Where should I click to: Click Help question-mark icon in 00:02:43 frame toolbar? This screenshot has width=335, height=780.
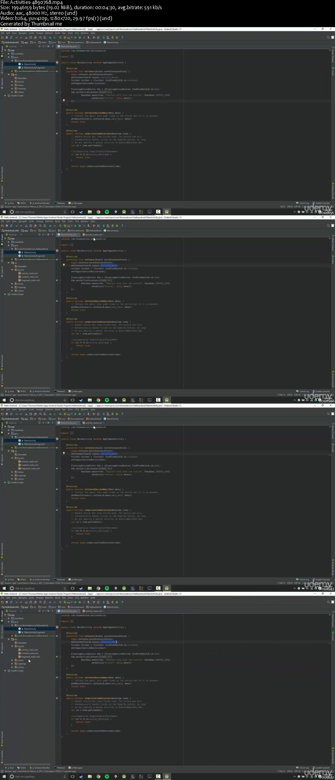pyautogui.click(x=122, y=414)
